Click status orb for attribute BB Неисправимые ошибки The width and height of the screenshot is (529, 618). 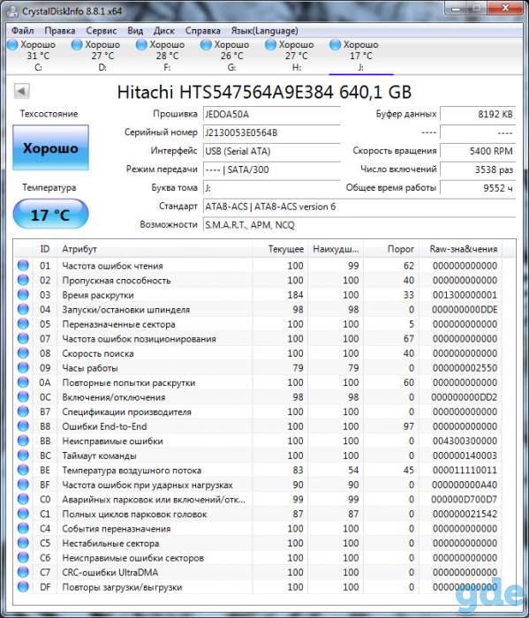point(23,441)
